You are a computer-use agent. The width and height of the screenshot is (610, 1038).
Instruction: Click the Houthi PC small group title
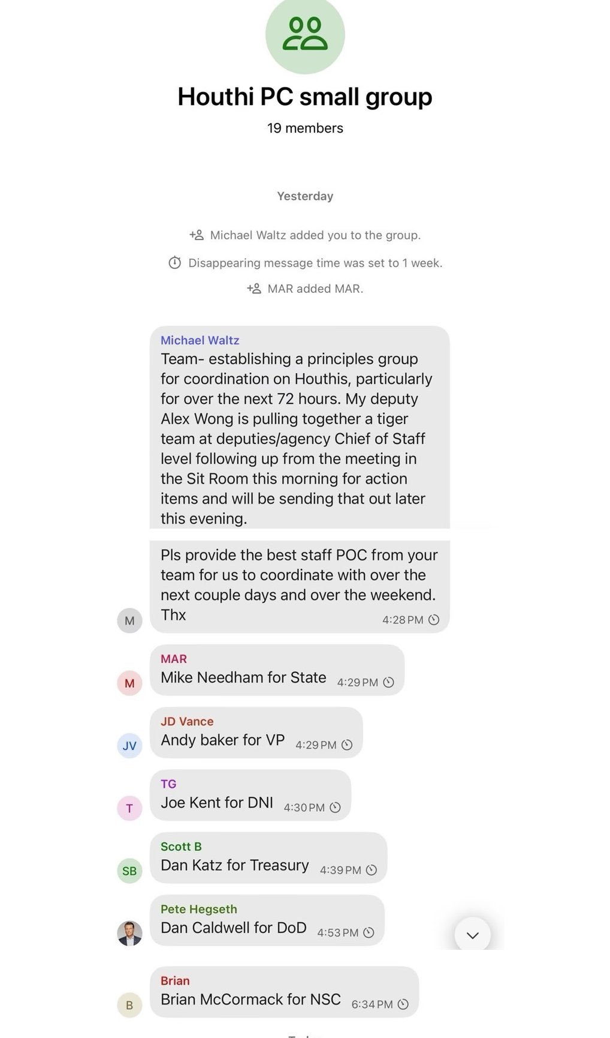pos(305,97)
